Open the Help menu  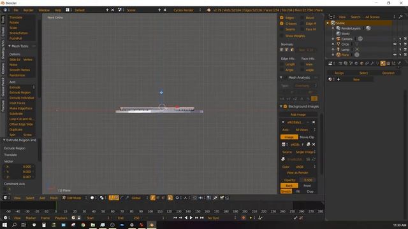click(58, 10)
